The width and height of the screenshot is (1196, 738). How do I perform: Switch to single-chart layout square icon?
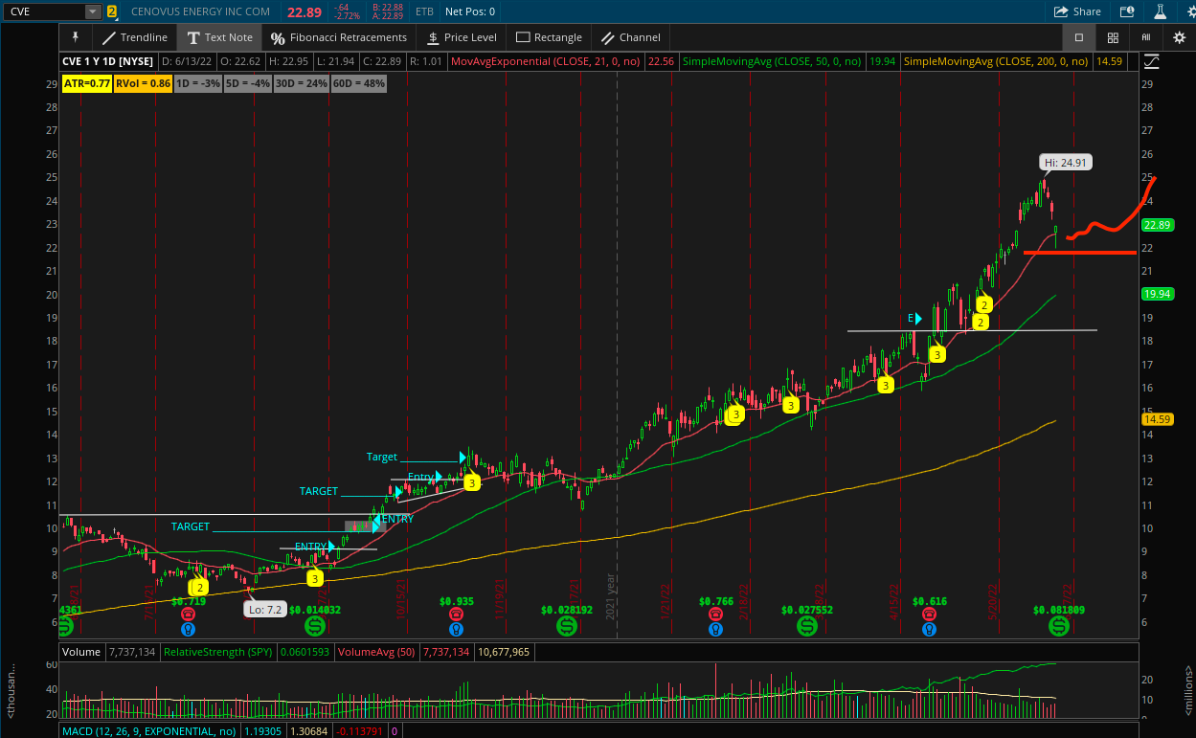[x=1078, y=37]
